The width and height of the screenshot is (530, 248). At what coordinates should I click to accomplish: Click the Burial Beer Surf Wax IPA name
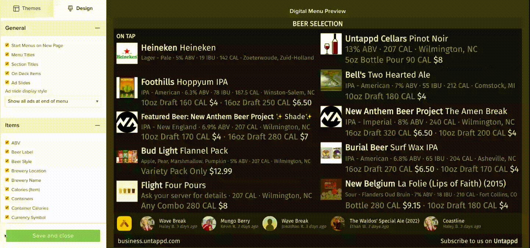click(x=392, y=148)
